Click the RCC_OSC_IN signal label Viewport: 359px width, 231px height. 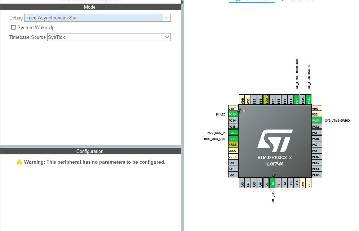(x=216, y=133)
